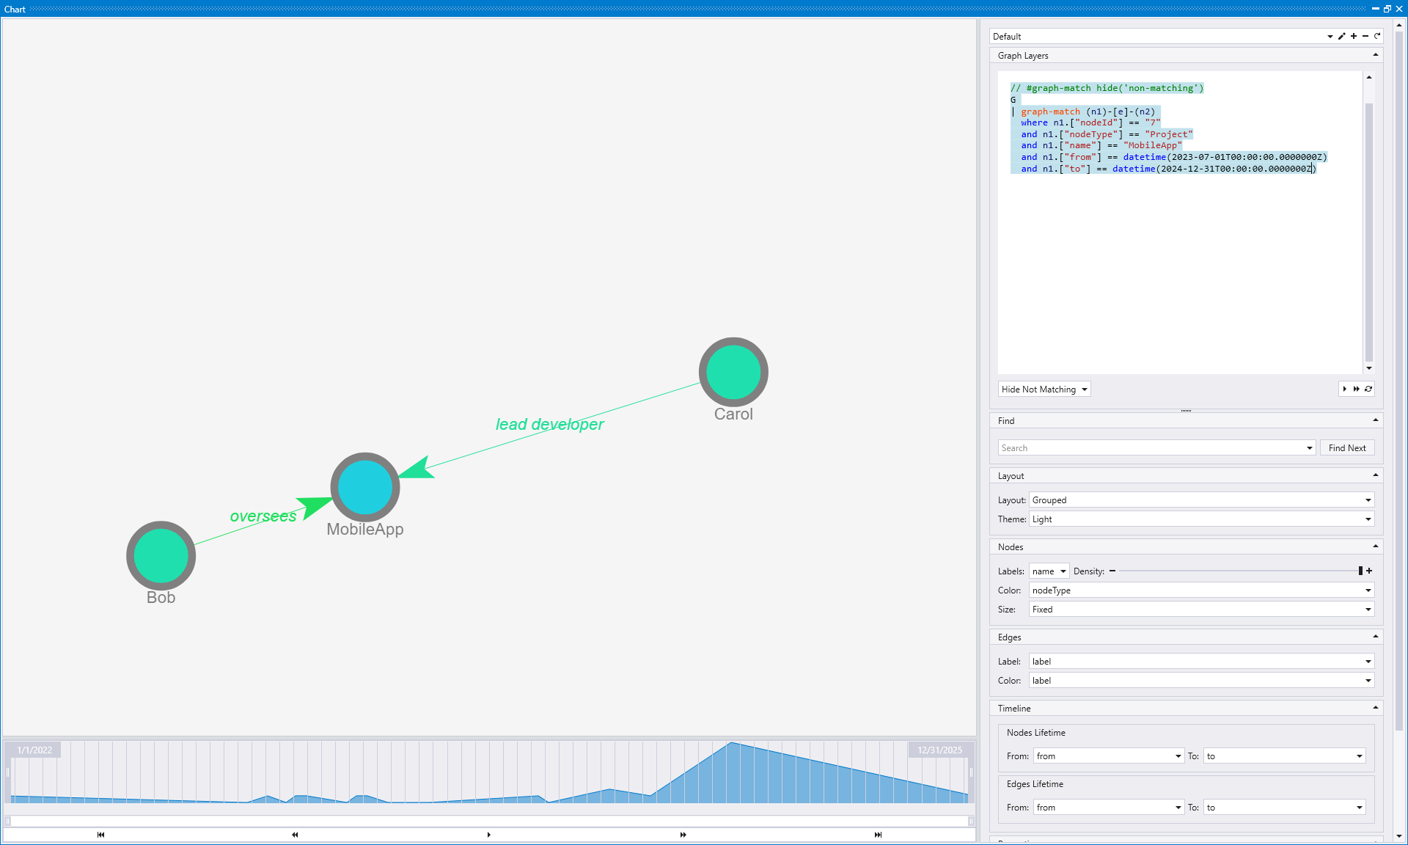Screen dimensions: 1408x845
Task: Add a new layout with the plus icon
Action: pos(1354,37)
